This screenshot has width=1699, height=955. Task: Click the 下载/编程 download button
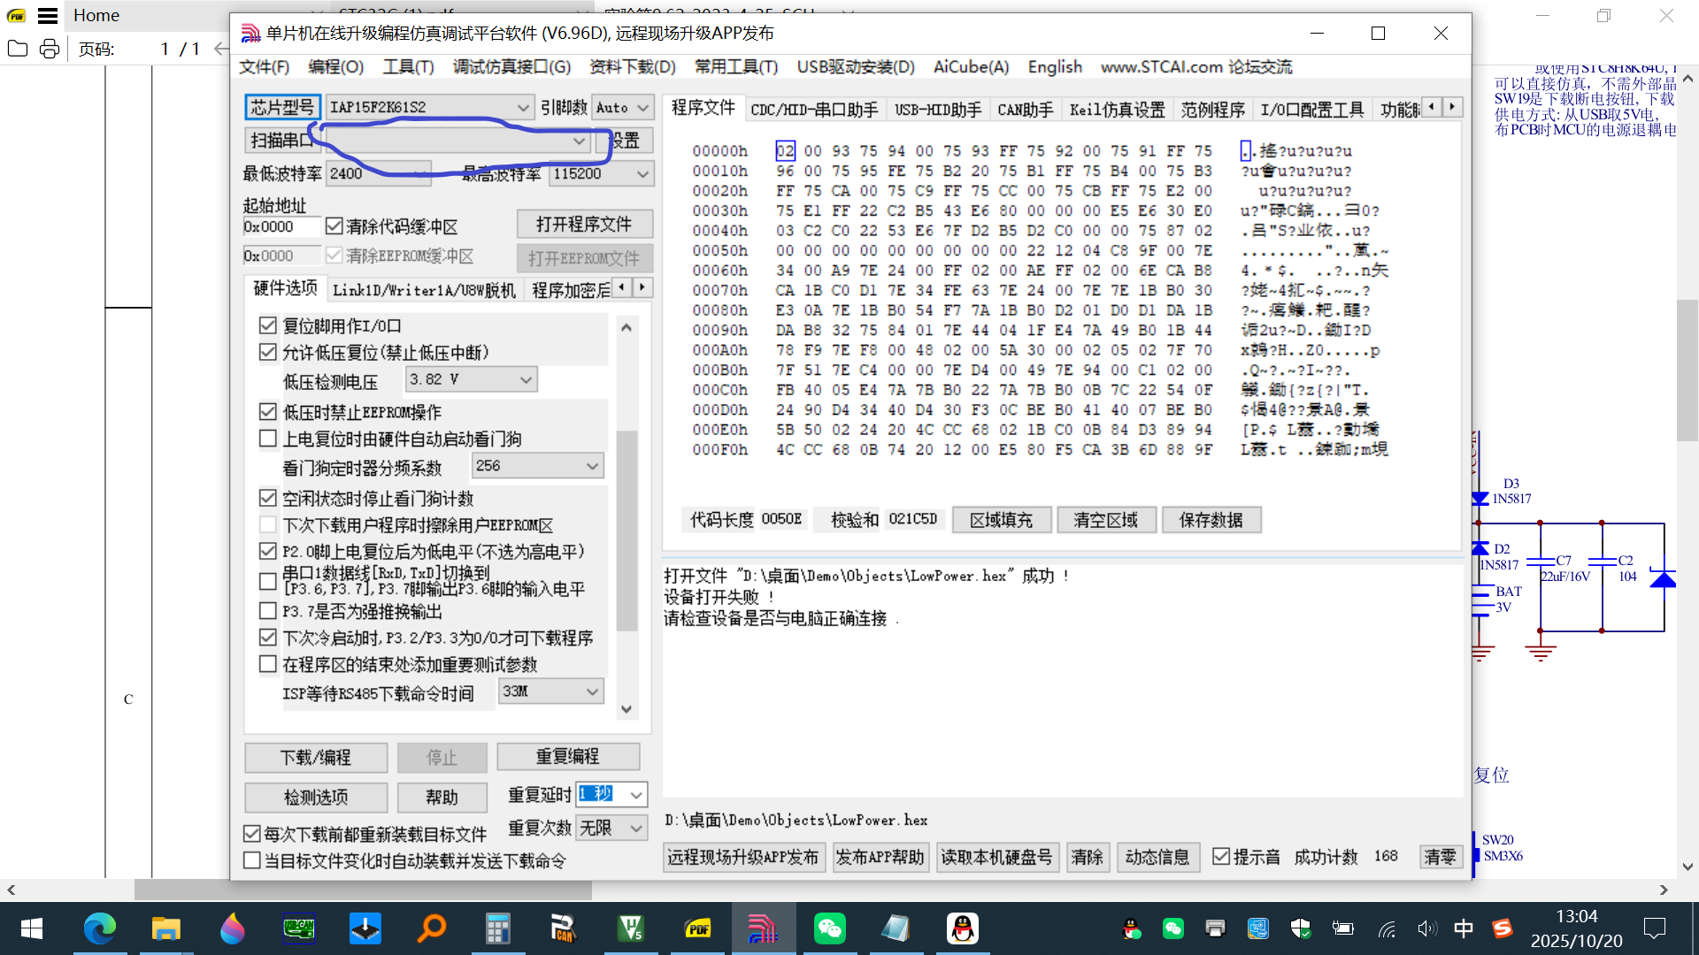click(316, 757)
